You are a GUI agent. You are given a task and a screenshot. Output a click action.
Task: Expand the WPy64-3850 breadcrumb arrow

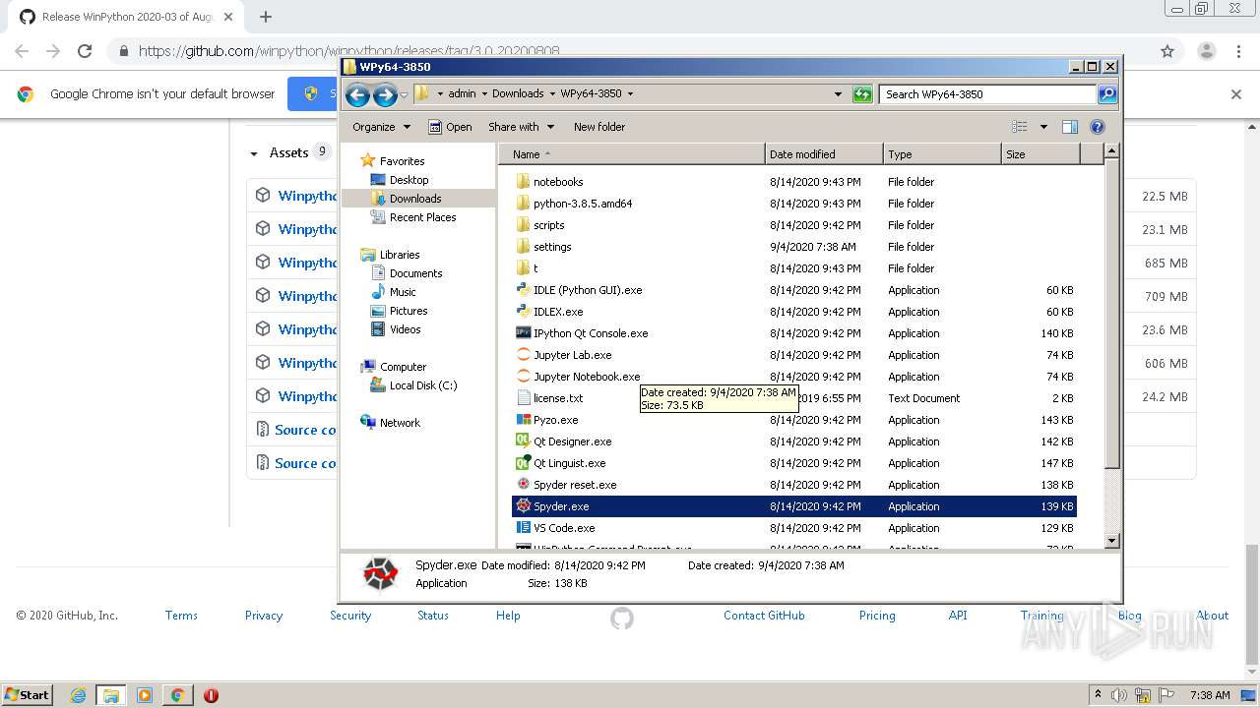click(630, 94)
